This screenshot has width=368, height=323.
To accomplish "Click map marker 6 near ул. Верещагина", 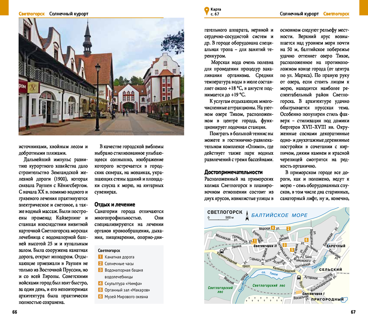I will coord(306,240).
